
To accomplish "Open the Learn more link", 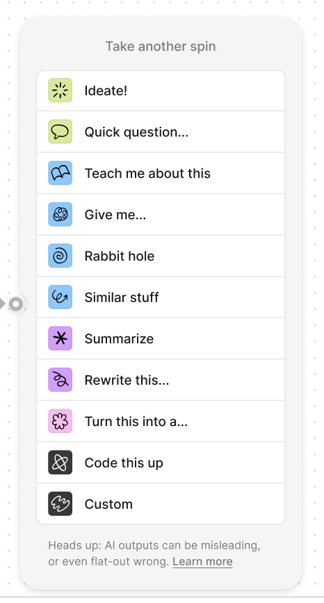I will (202, 561).
